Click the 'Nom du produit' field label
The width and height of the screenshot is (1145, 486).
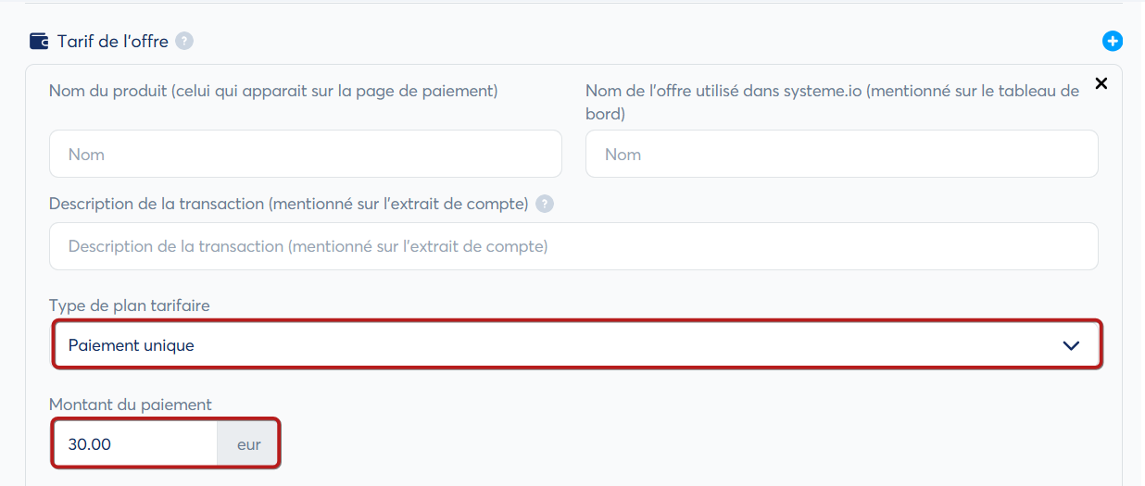[x=273, y=91]
